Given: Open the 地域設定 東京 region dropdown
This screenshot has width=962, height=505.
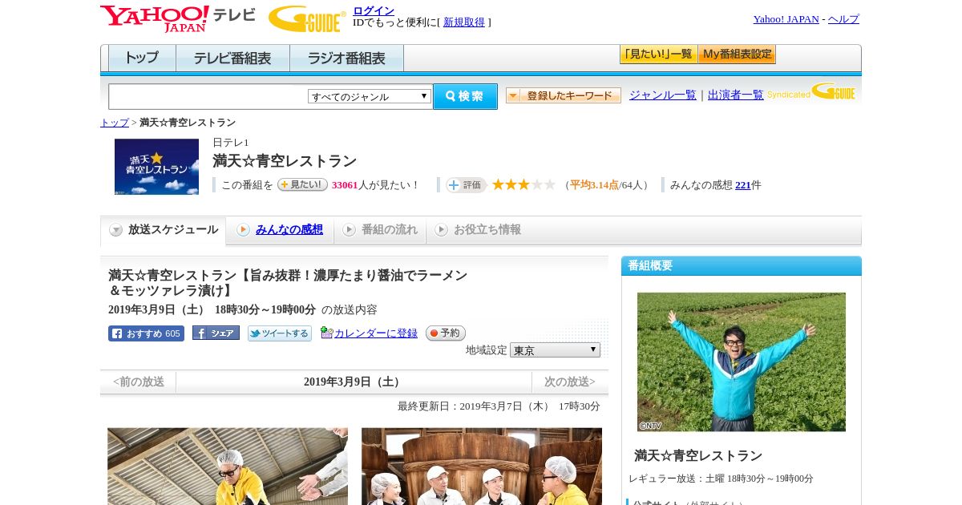Looking at the screenshot, I should [555, 350].
